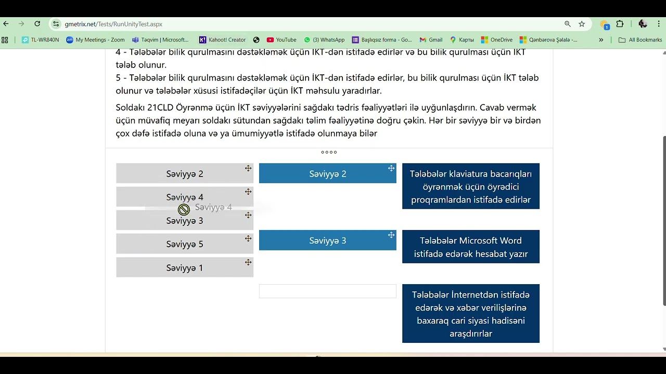Viewport: 666px width, 374px height.
Task: Select the gray Səviyyə 4 tile
Action: [185, 197]
